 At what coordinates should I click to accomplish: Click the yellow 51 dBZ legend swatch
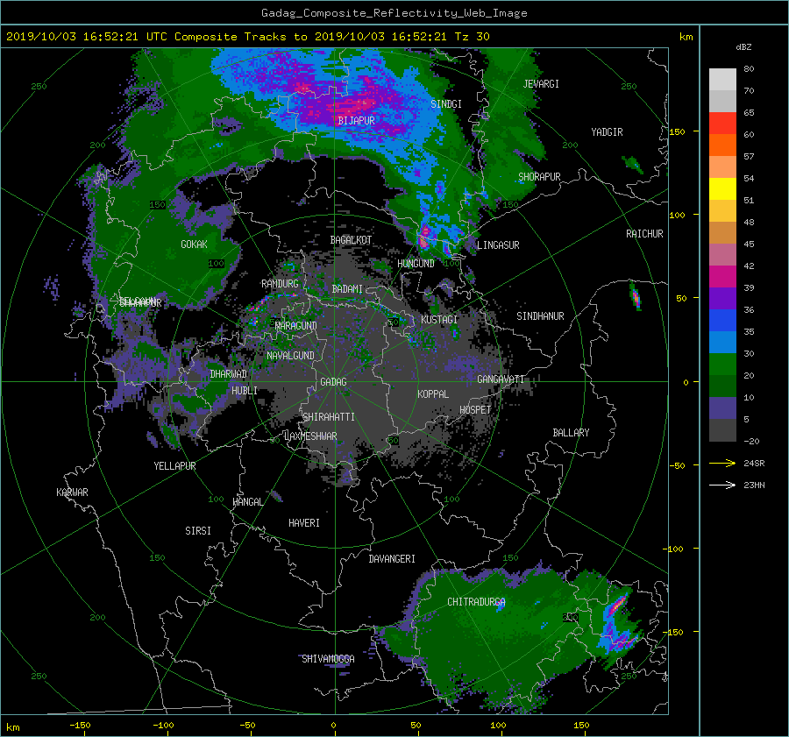722,189
